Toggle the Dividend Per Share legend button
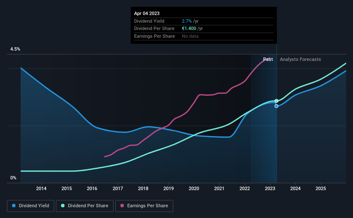The height and width of the screenshot is (218, 353). click(x=85, y=206)
